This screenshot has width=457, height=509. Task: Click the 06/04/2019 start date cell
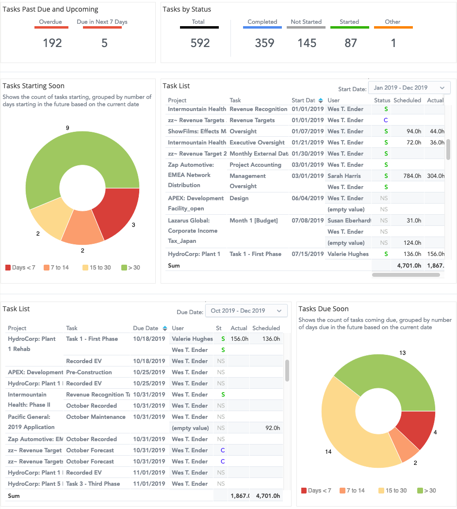pyautogui.click(x=308, y=198)
